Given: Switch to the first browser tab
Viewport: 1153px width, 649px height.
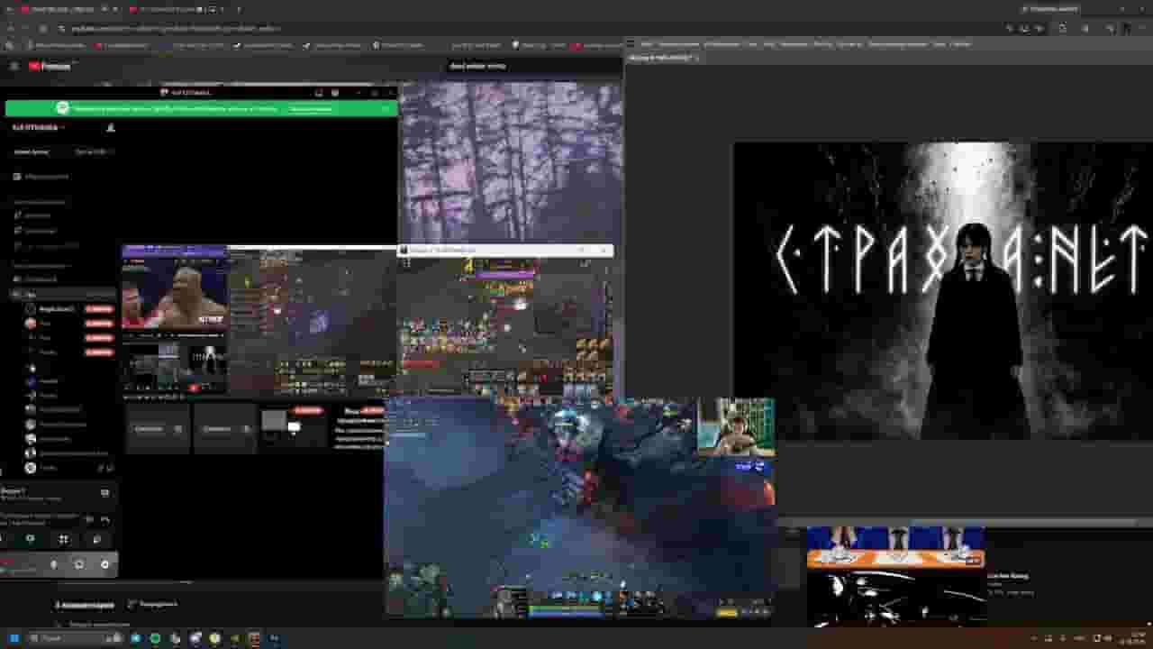Looking at the screenshot, I should (x=68, y=9).
